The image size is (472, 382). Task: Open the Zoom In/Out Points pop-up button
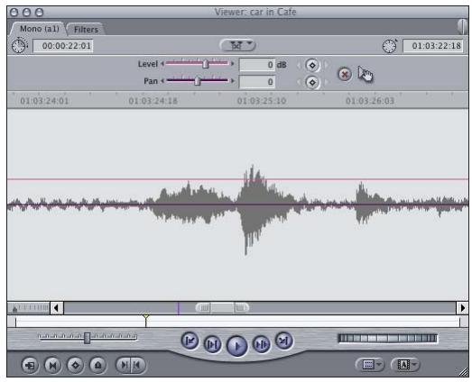pos(238,45)
